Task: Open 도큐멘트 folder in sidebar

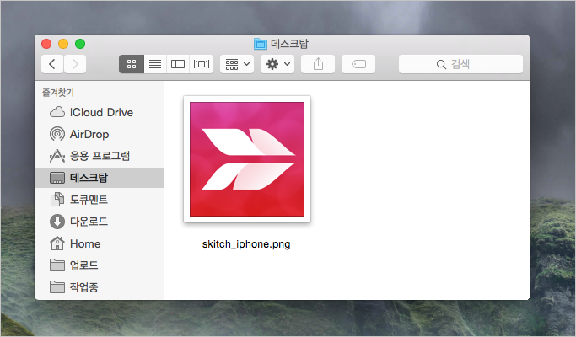Action: pyautogui.click(x=100, y=200)
